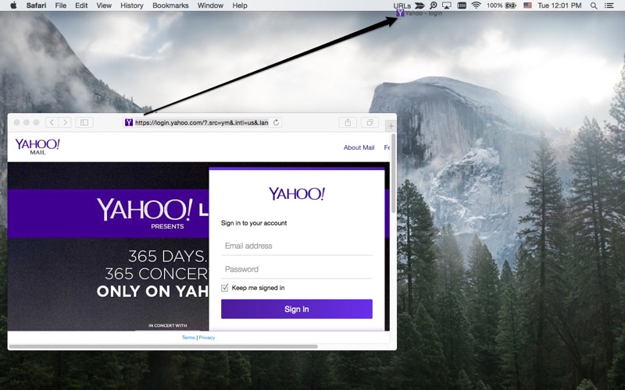The height and width of the screenshot is (390, 625).
Task: Reload the Yahoo login page
Action: [x=276, y=122]
